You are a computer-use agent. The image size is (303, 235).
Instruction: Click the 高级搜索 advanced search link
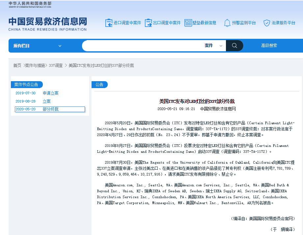point(269,46)
